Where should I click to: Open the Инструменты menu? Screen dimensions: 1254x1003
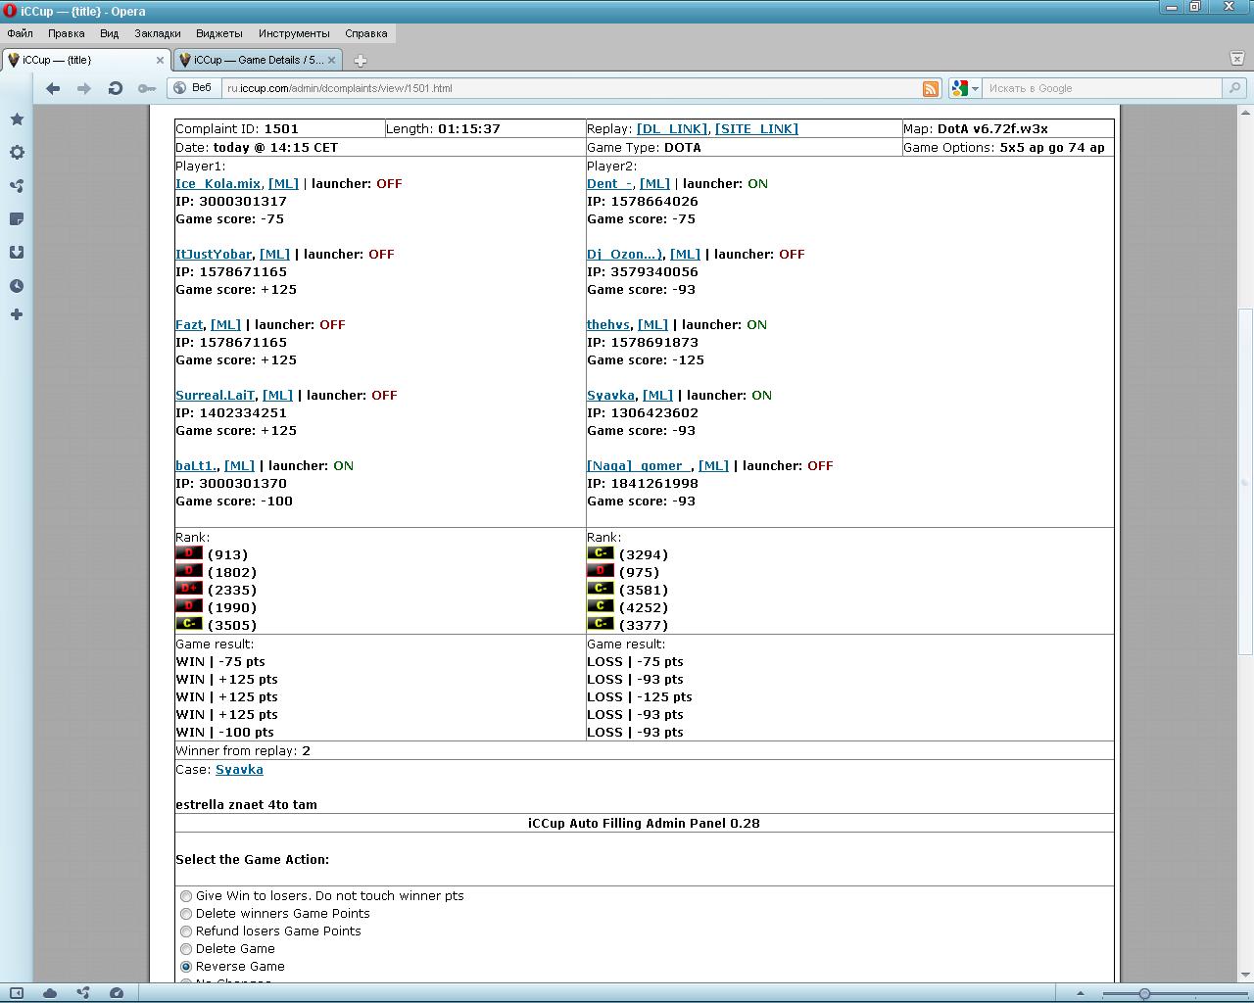(294, 33)
